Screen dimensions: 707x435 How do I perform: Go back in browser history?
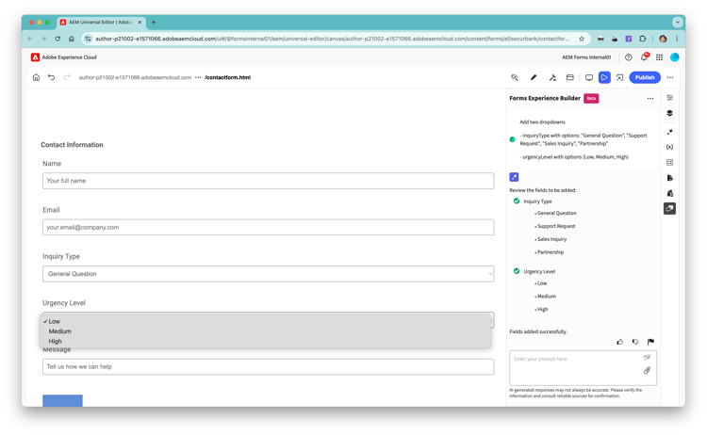point(30,39)
